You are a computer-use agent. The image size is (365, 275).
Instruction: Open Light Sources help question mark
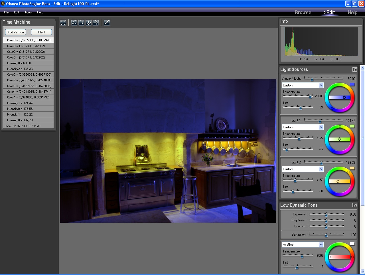pyautogui.click(x=354, y=70)
